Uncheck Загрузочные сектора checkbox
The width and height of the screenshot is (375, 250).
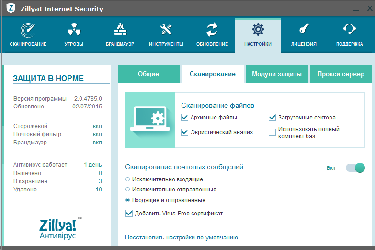click(272, 118)
